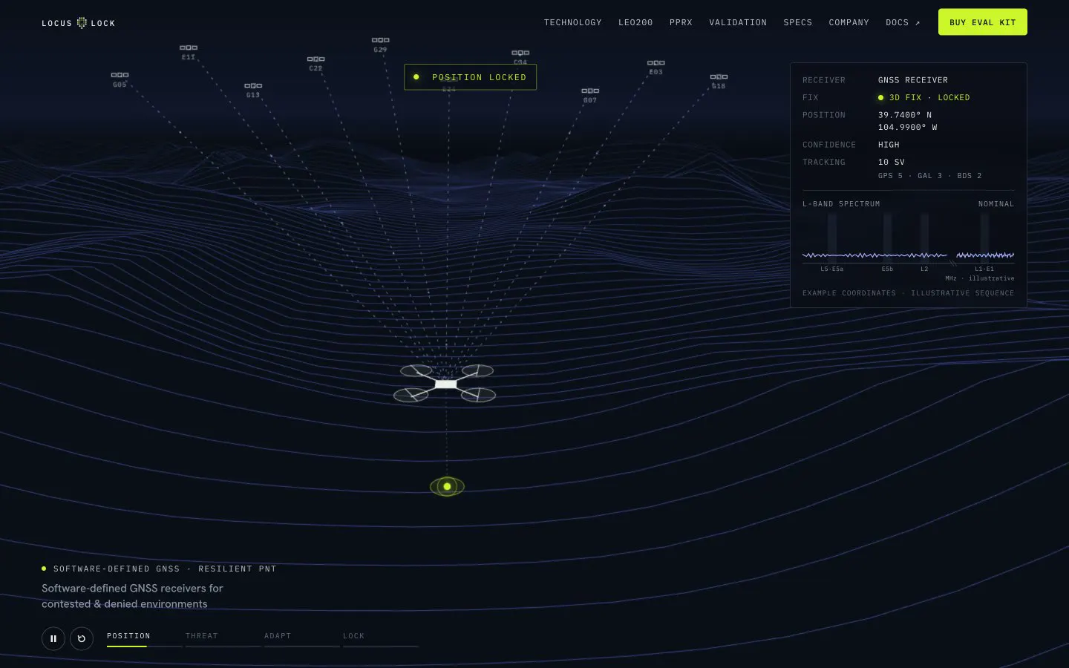Screen dimensions: 1069x668
Task: Open the external Docs link
Action: click(903, 22)
